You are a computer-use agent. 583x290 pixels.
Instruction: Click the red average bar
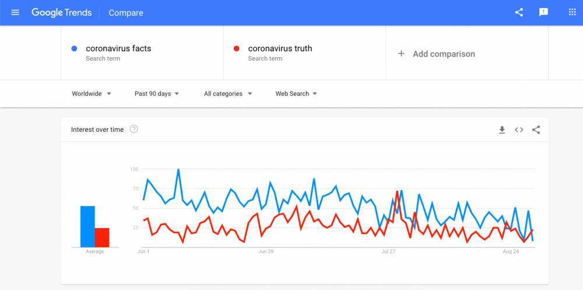pos(102,237)
